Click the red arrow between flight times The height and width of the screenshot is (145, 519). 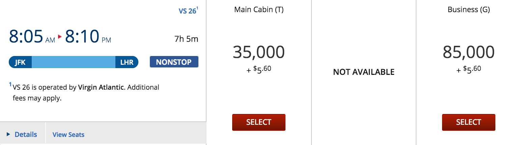(x=60, y=36)
